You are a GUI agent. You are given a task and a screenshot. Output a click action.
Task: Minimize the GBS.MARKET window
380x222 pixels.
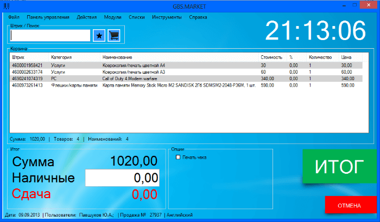344,5
